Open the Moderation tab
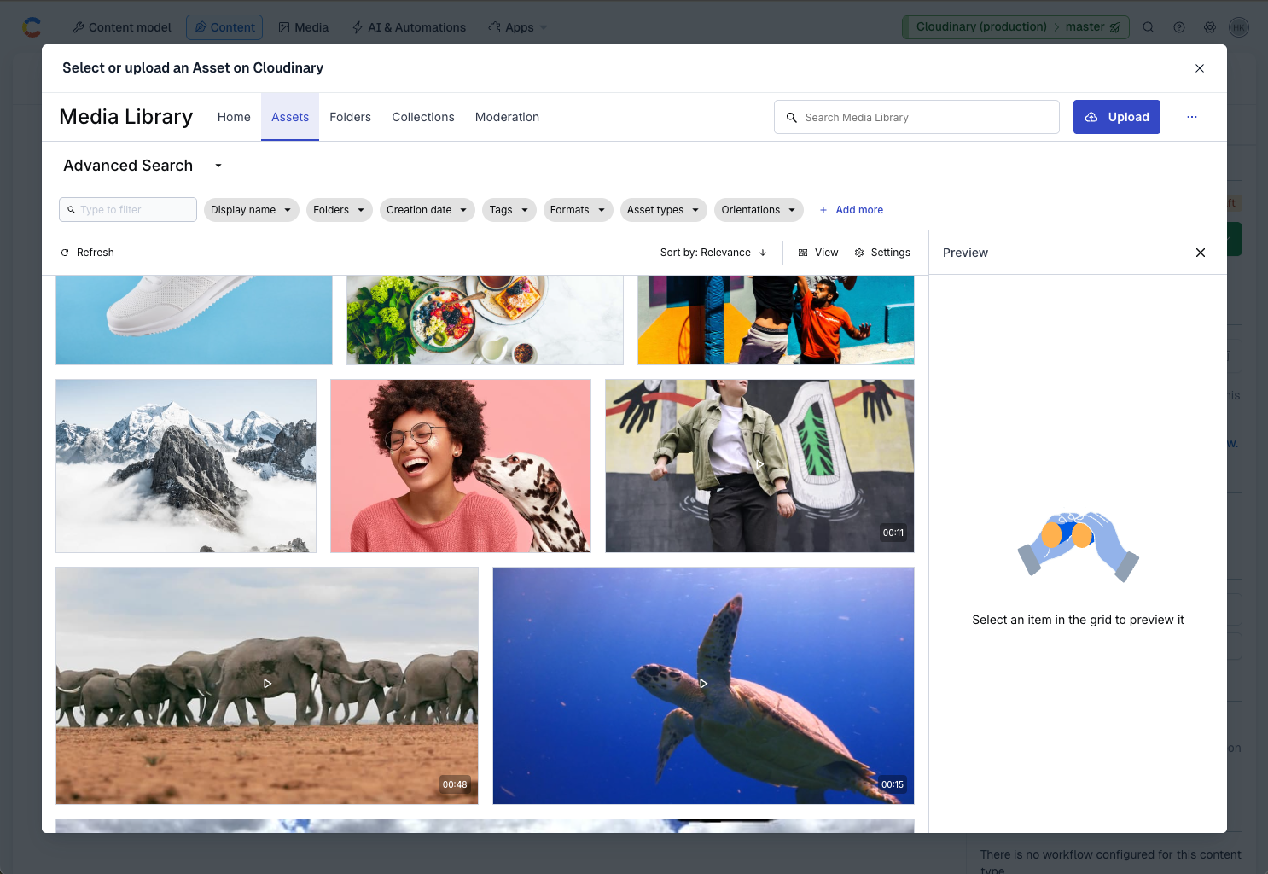 tap(507, 117)
